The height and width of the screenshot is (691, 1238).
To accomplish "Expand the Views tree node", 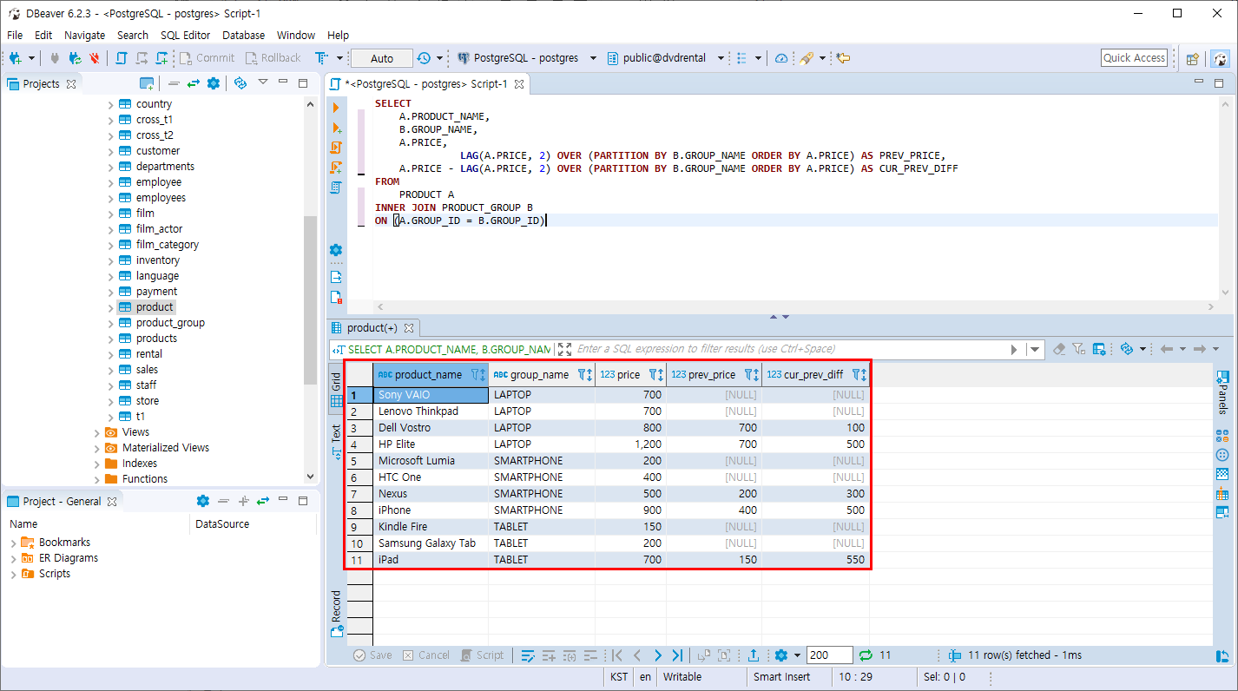I will point(98,432).
